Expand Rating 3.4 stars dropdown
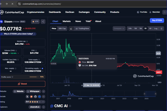 pyautogui.click(x=35, y=102)
